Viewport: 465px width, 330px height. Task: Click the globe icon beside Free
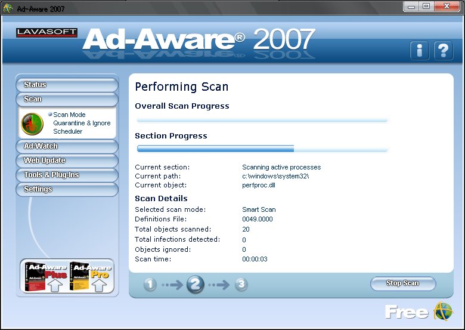(444, 312)
